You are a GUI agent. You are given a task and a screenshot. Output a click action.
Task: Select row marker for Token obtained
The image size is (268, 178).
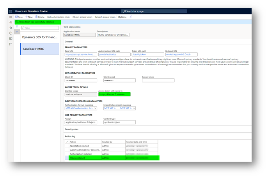(x=67, y=158)
